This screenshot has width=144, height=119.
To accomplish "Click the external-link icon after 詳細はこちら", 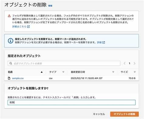I will click(28, 27).
